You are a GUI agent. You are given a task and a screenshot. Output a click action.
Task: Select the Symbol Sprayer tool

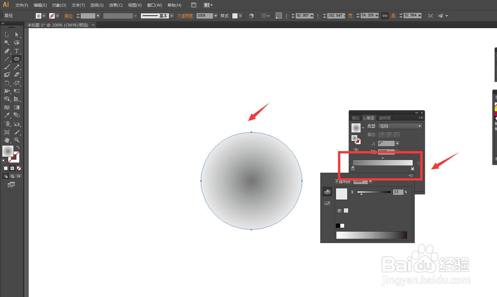pos(7,124)
